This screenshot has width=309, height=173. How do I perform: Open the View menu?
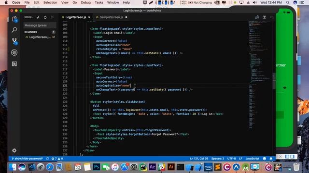65,2
